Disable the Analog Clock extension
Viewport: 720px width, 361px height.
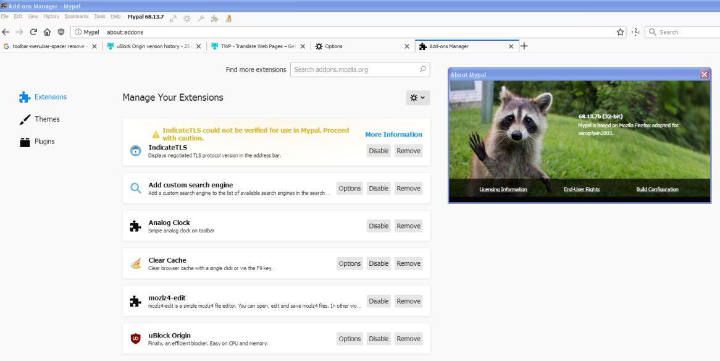click(x=379, y=226)
